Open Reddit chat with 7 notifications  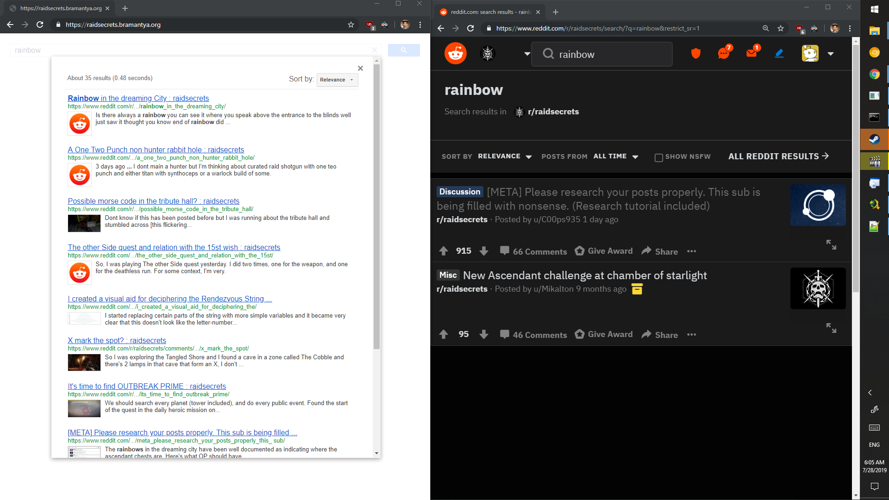click(x=723, y=53)
